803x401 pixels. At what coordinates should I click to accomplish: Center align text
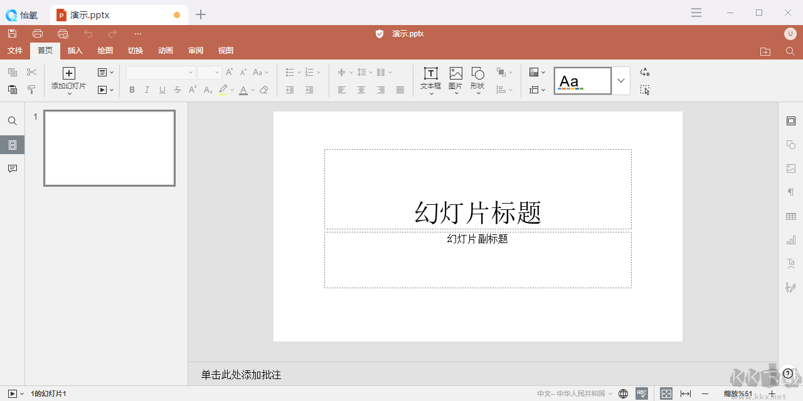click(x=361, y=90)
